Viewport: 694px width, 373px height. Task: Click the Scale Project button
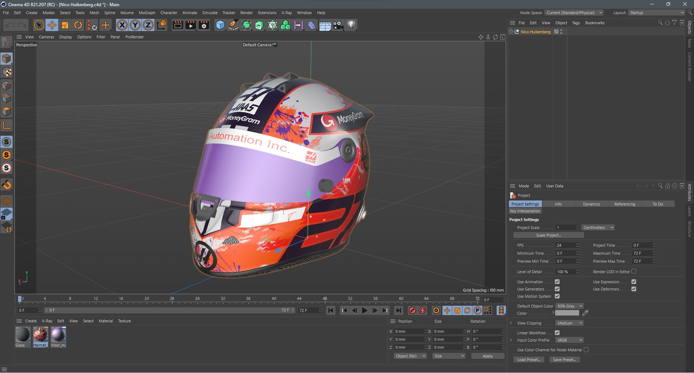[548, 235]
